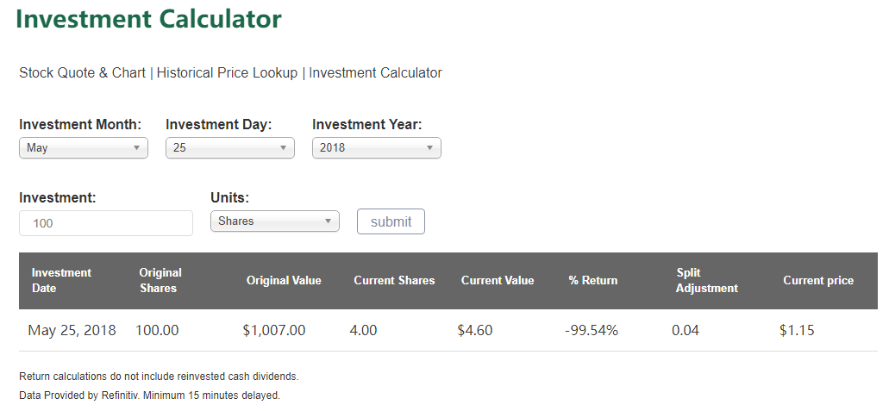Click the % Return column header
Image resolution: width=889 pixels, height=411 pixels.
pos(593,280)
